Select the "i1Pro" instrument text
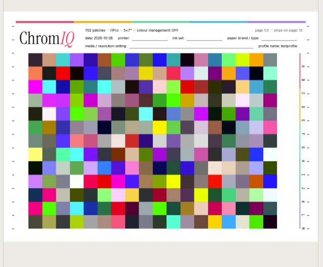 [x=114, y=30]
